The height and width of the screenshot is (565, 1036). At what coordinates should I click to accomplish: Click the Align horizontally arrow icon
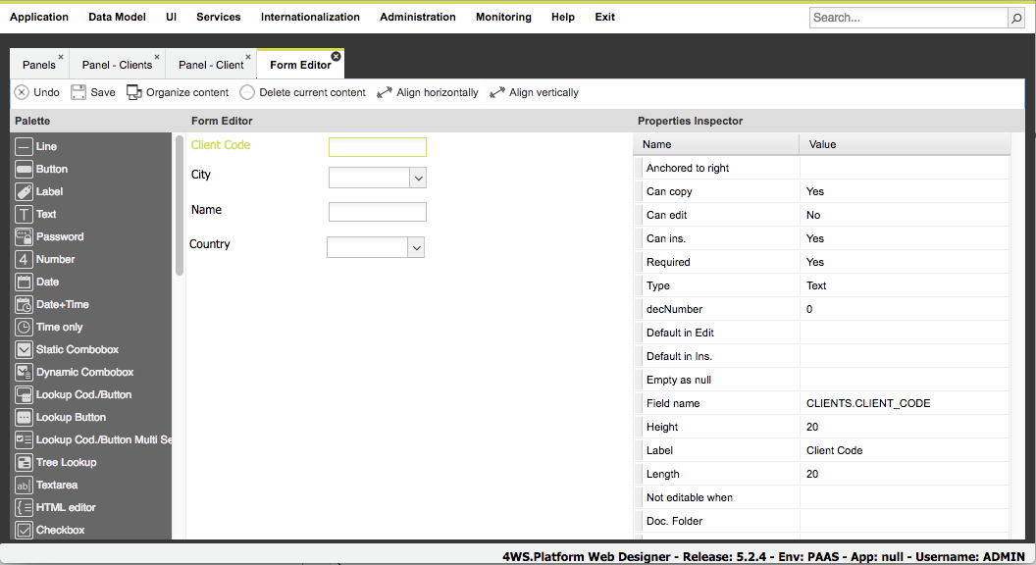[x=384, y=92]
